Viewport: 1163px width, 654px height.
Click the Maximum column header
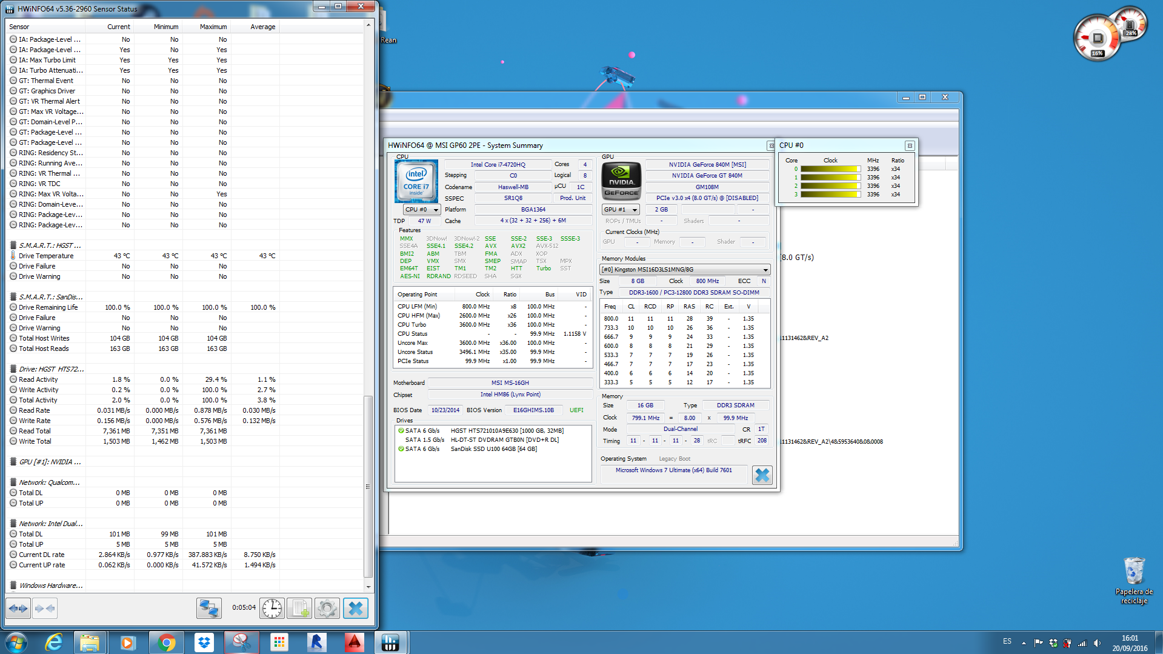click(213, 27)
